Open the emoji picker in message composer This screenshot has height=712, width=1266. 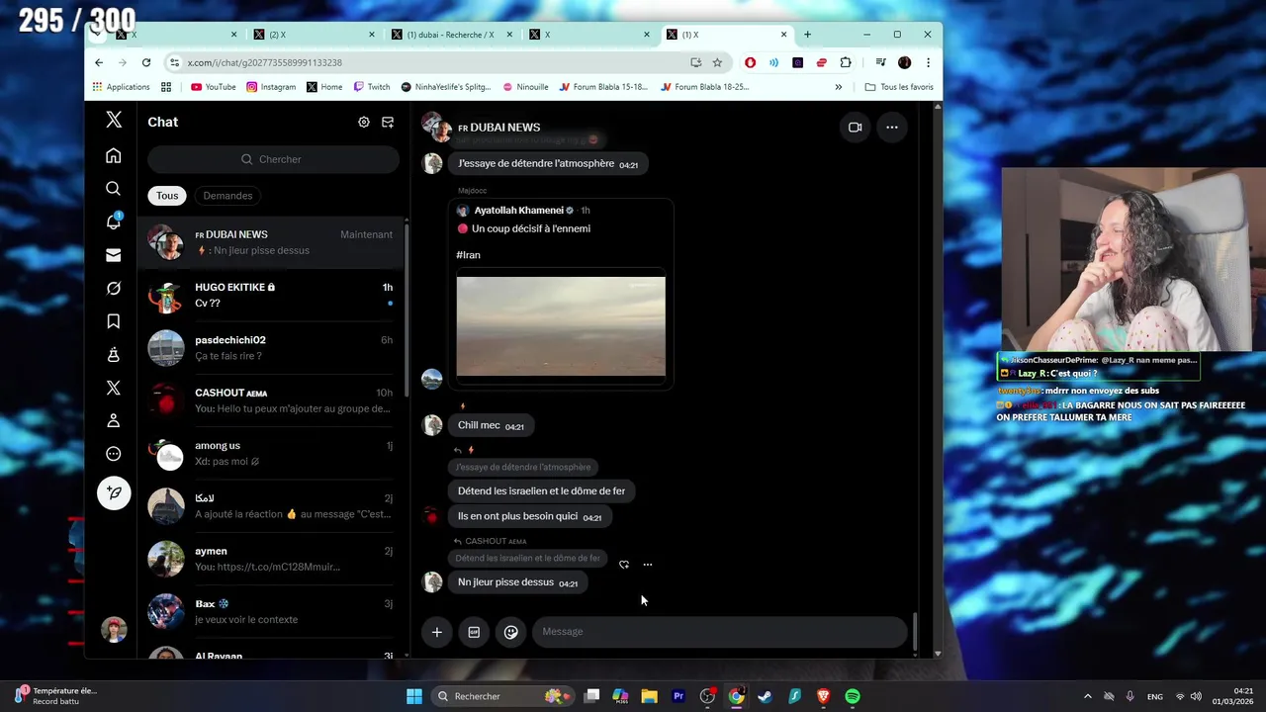click(x=510, y=632)
